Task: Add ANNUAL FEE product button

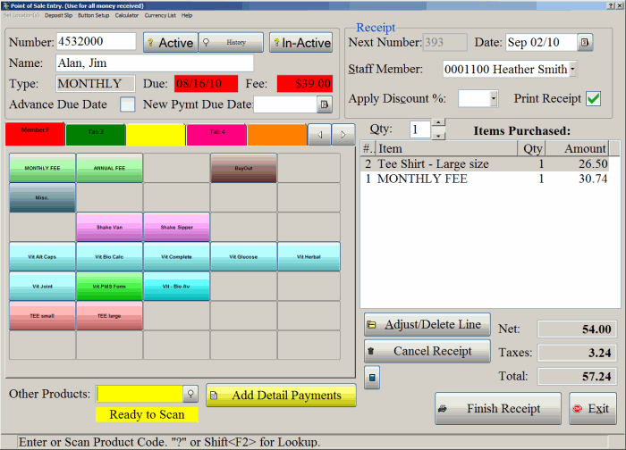Action: coord(109,168)
